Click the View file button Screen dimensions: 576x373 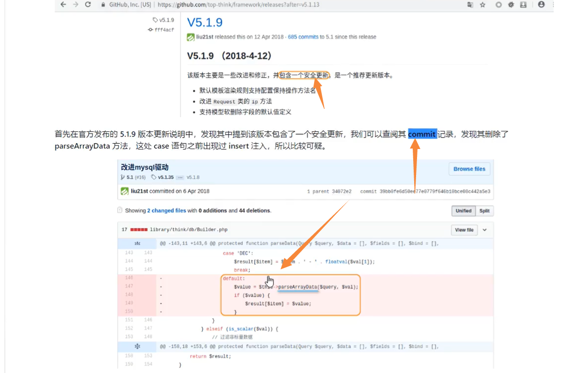[464, 230]
